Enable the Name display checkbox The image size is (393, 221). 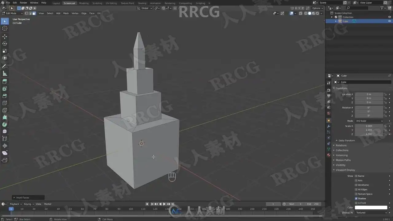tap(356, 176)
